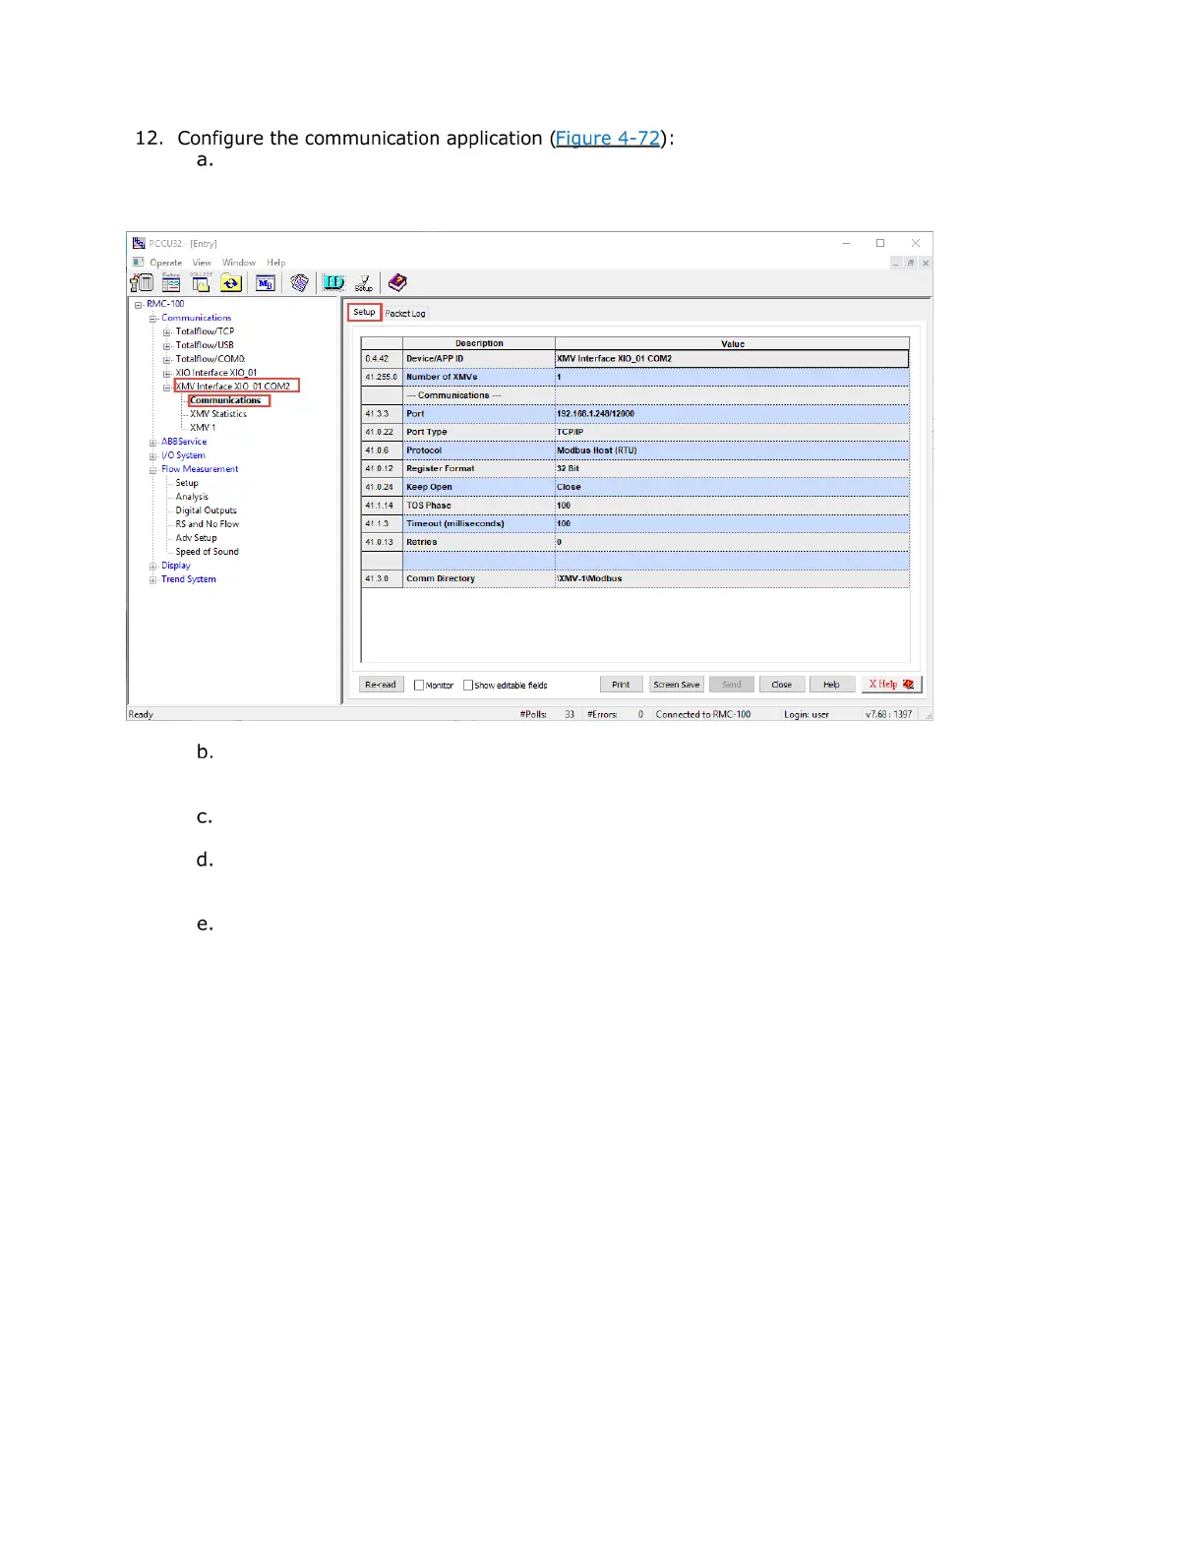Select Digital Outputs tree item
Screen dimensions: 1204x1558
(207, 510)
